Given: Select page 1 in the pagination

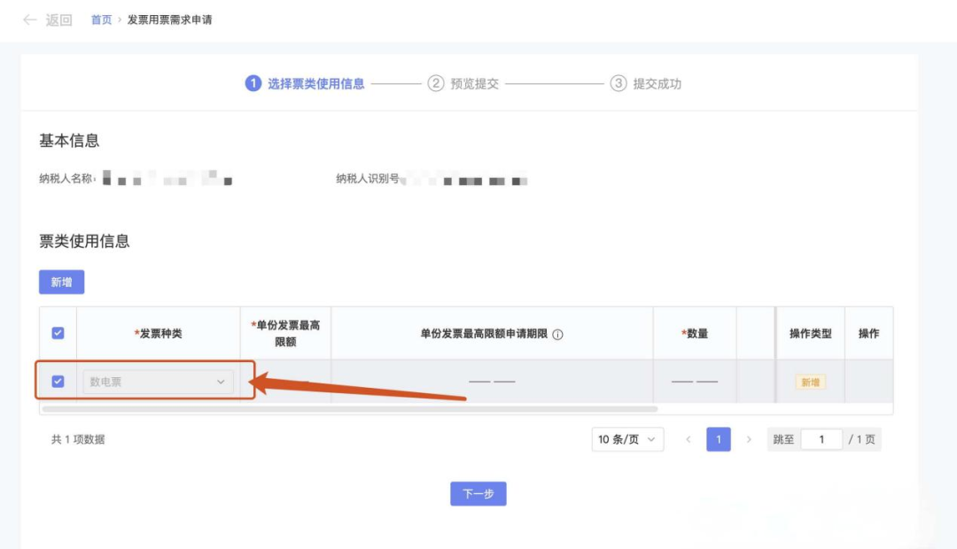Looking at the screenshot, I should (719, 439).
